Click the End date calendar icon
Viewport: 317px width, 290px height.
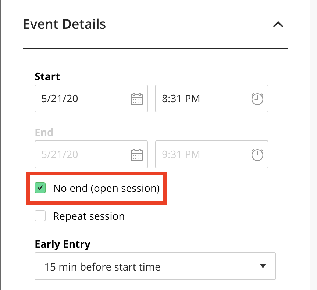click(137, 155)
